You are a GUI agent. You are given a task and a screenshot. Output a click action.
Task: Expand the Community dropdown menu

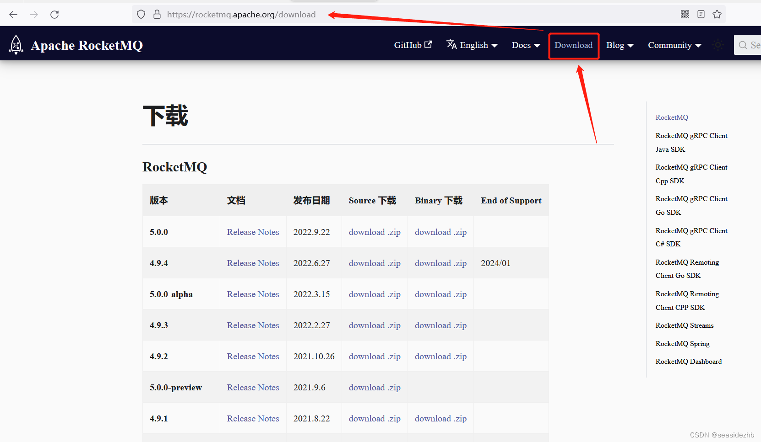pos(675,45)
